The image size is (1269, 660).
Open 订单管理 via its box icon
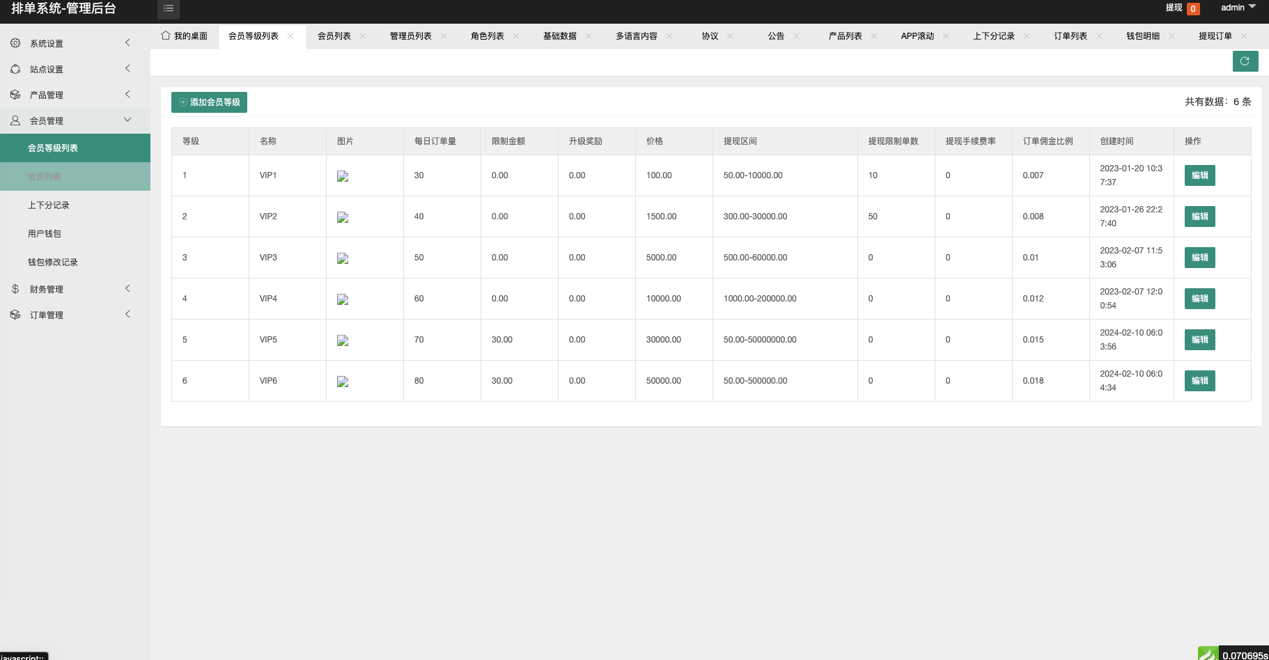(x=15, y=314)
